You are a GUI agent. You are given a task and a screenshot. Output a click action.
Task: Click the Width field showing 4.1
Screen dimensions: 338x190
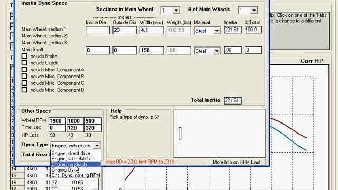[x=152, y=30]
